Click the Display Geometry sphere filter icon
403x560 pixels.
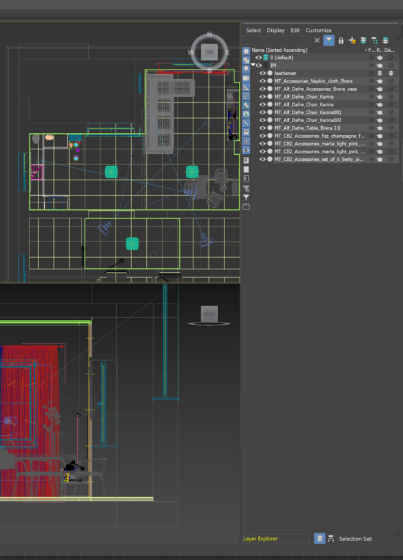point(246,51)
